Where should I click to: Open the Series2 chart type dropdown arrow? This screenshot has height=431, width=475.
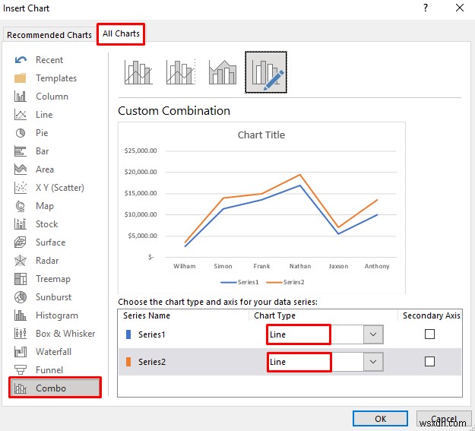(x=373, y=362)
